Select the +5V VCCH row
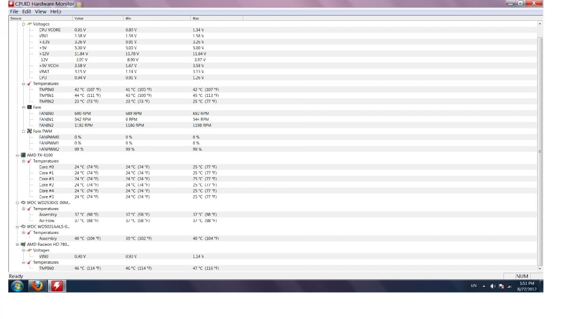 [x=273, y=66]
